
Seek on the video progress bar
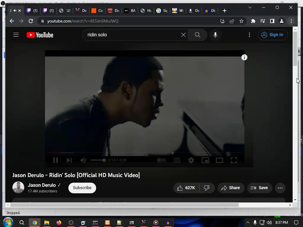tap(144, 153)
